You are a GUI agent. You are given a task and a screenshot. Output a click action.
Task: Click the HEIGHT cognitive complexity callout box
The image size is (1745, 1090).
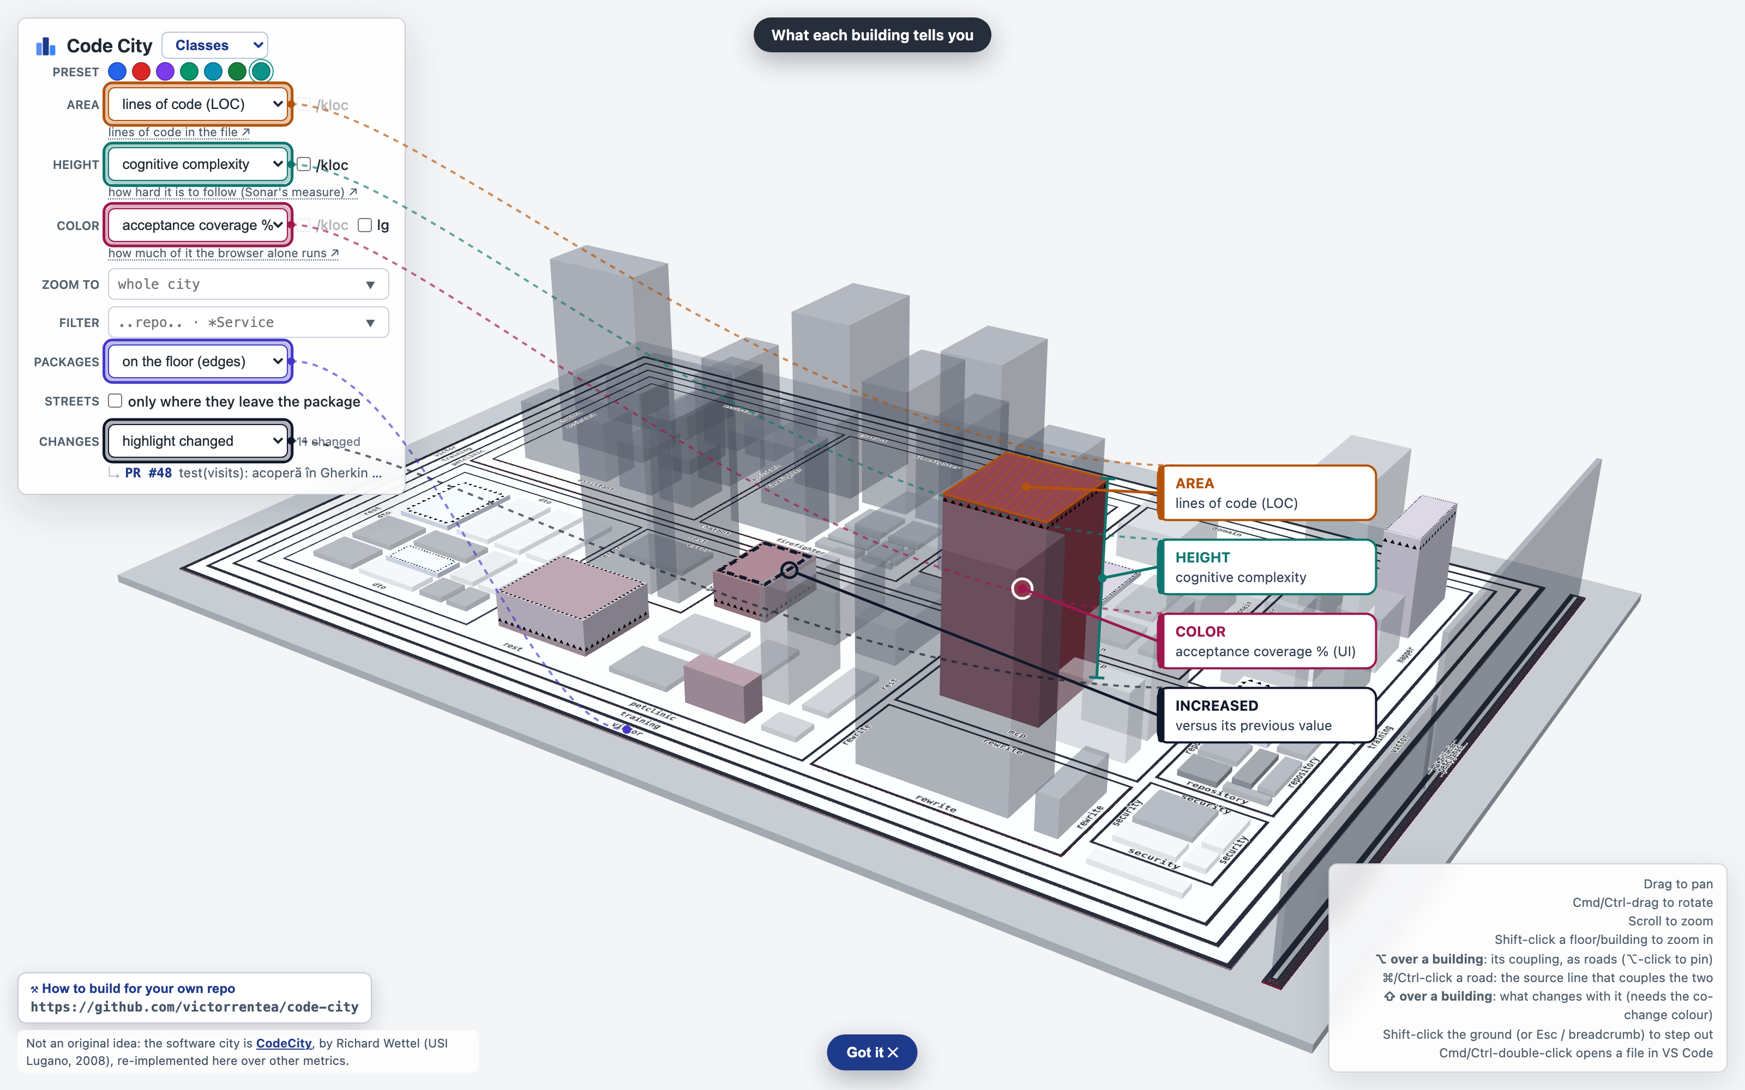pos(1267,567)
